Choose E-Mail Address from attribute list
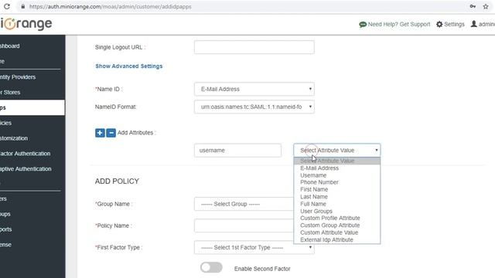 coord(337,168)
